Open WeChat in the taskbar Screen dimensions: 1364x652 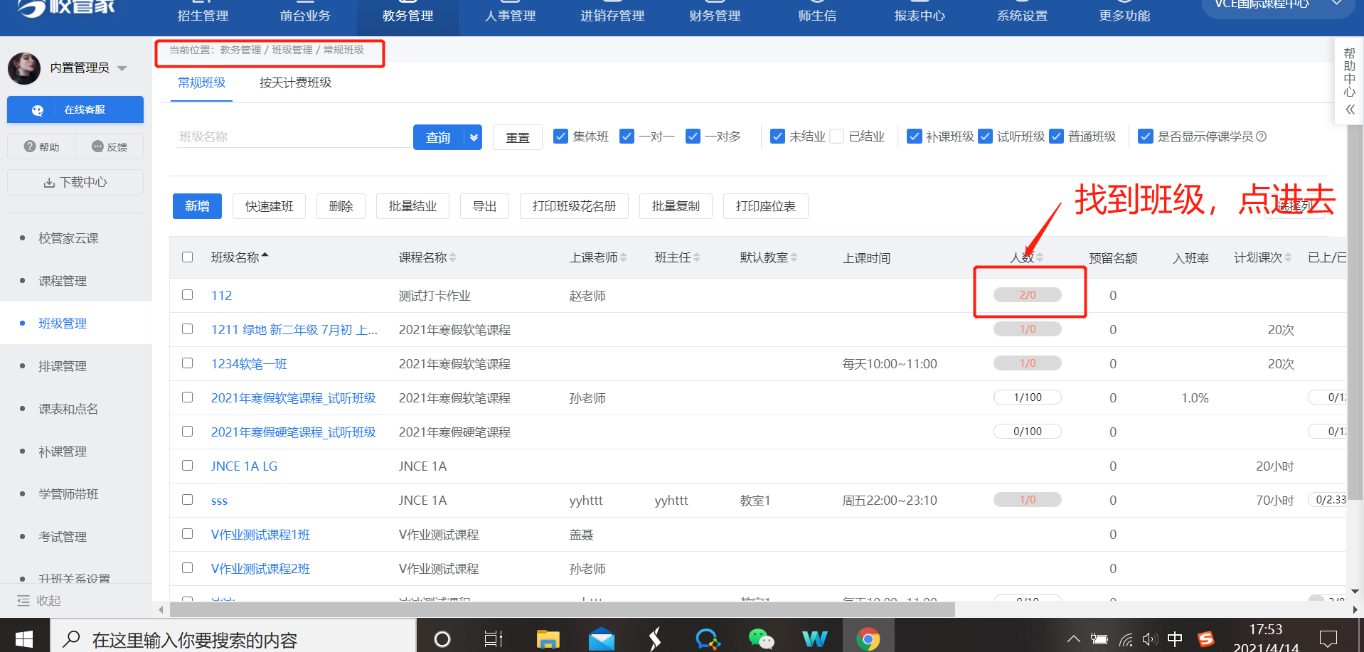coord(761,638)
